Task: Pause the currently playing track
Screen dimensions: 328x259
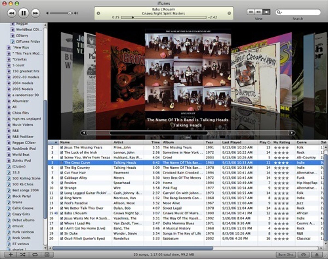Action: click(x=23, y=13)
